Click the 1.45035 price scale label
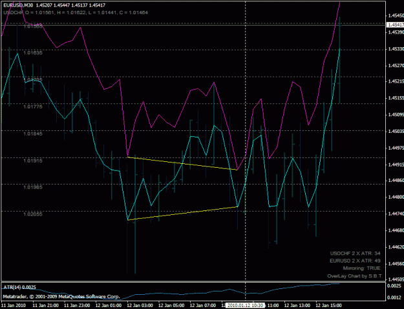This screenshot has height=309, width=404. 396,132
